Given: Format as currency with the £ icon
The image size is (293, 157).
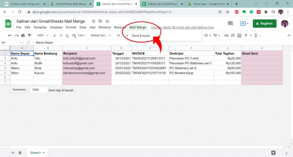Looking at the screenshot, I should coord(54,35).
